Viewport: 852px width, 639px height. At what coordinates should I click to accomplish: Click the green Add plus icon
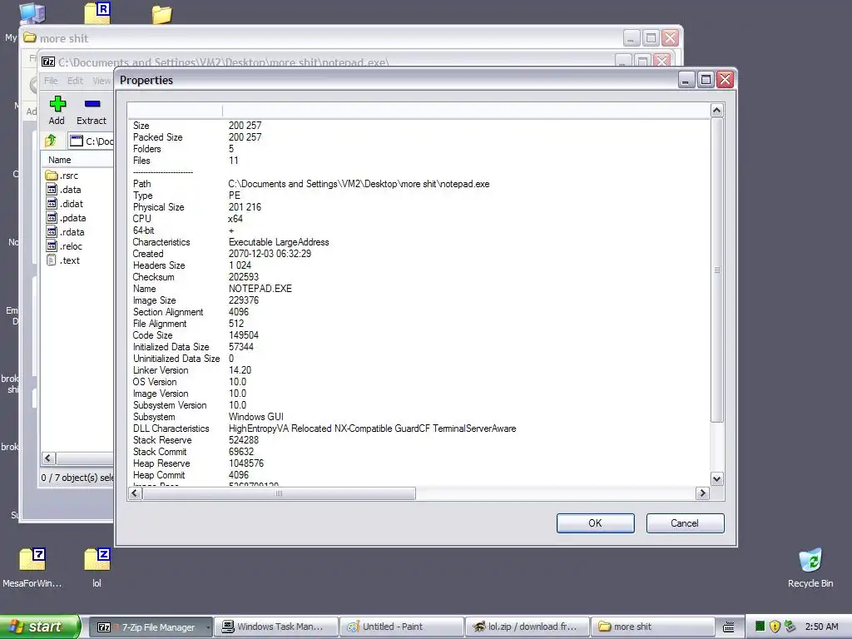pos(57,104)
